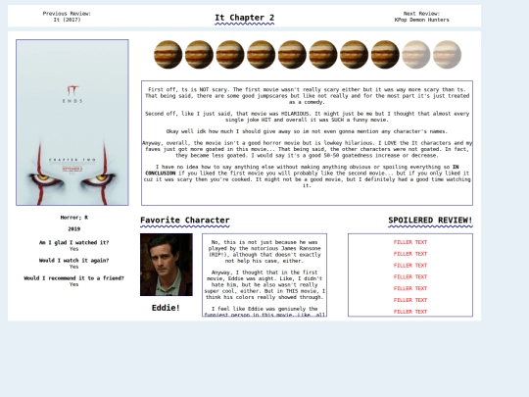This screenshot has height=397, width=529.
Task: Click the 'SPOILERED REVIEW!' heading
Action: (x=430, y=221)
